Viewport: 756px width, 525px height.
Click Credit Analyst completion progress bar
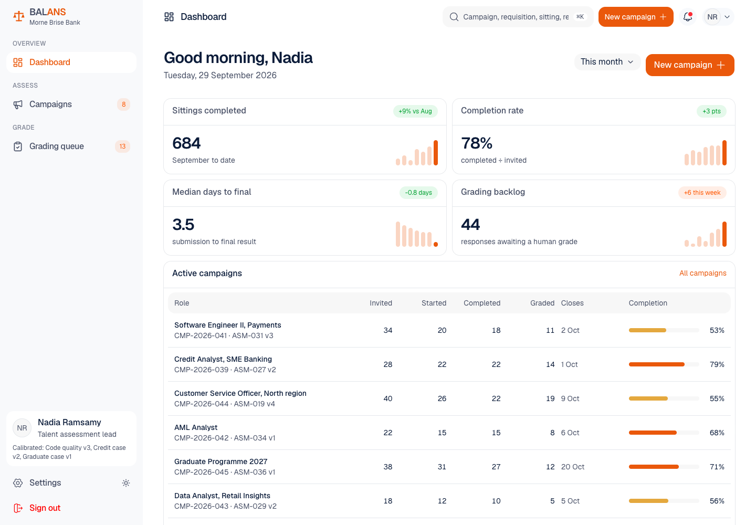(664, 364)
